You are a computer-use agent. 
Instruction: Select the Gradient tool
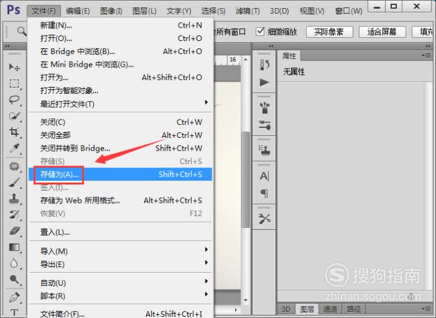(x=14, y=247)
